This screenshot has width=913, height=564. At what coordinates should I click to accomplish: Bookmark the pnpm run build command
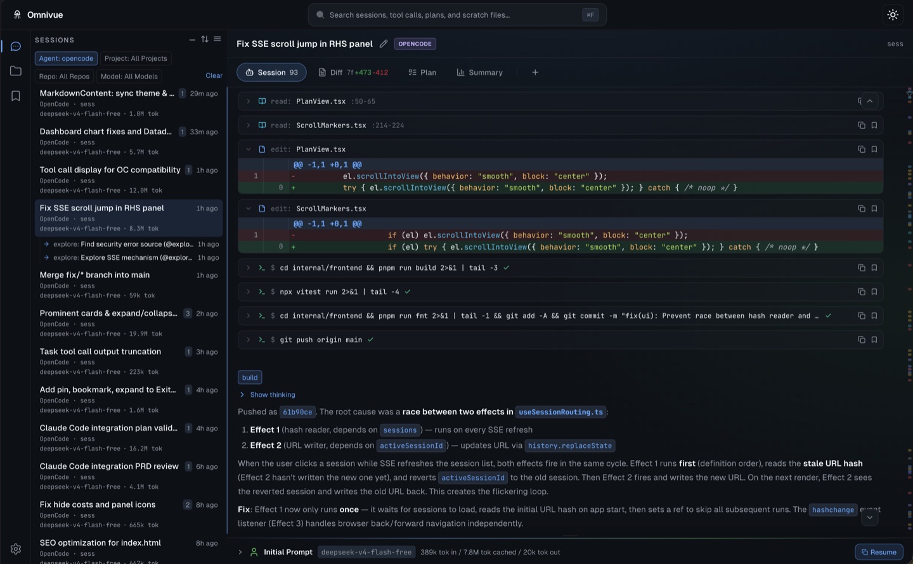tap(874, 268)
